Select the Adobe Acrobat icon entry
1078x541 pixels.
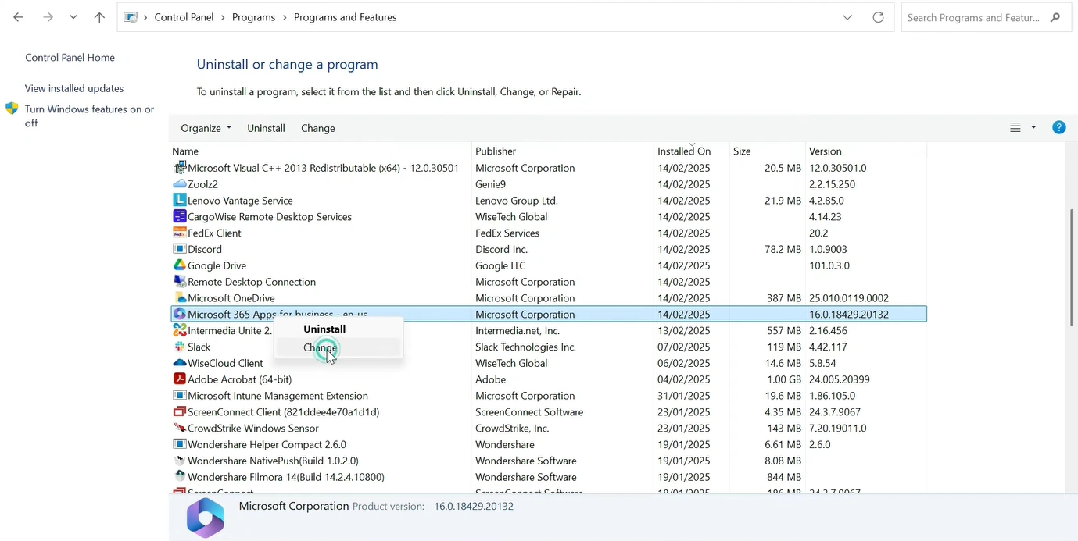(180, 379)
